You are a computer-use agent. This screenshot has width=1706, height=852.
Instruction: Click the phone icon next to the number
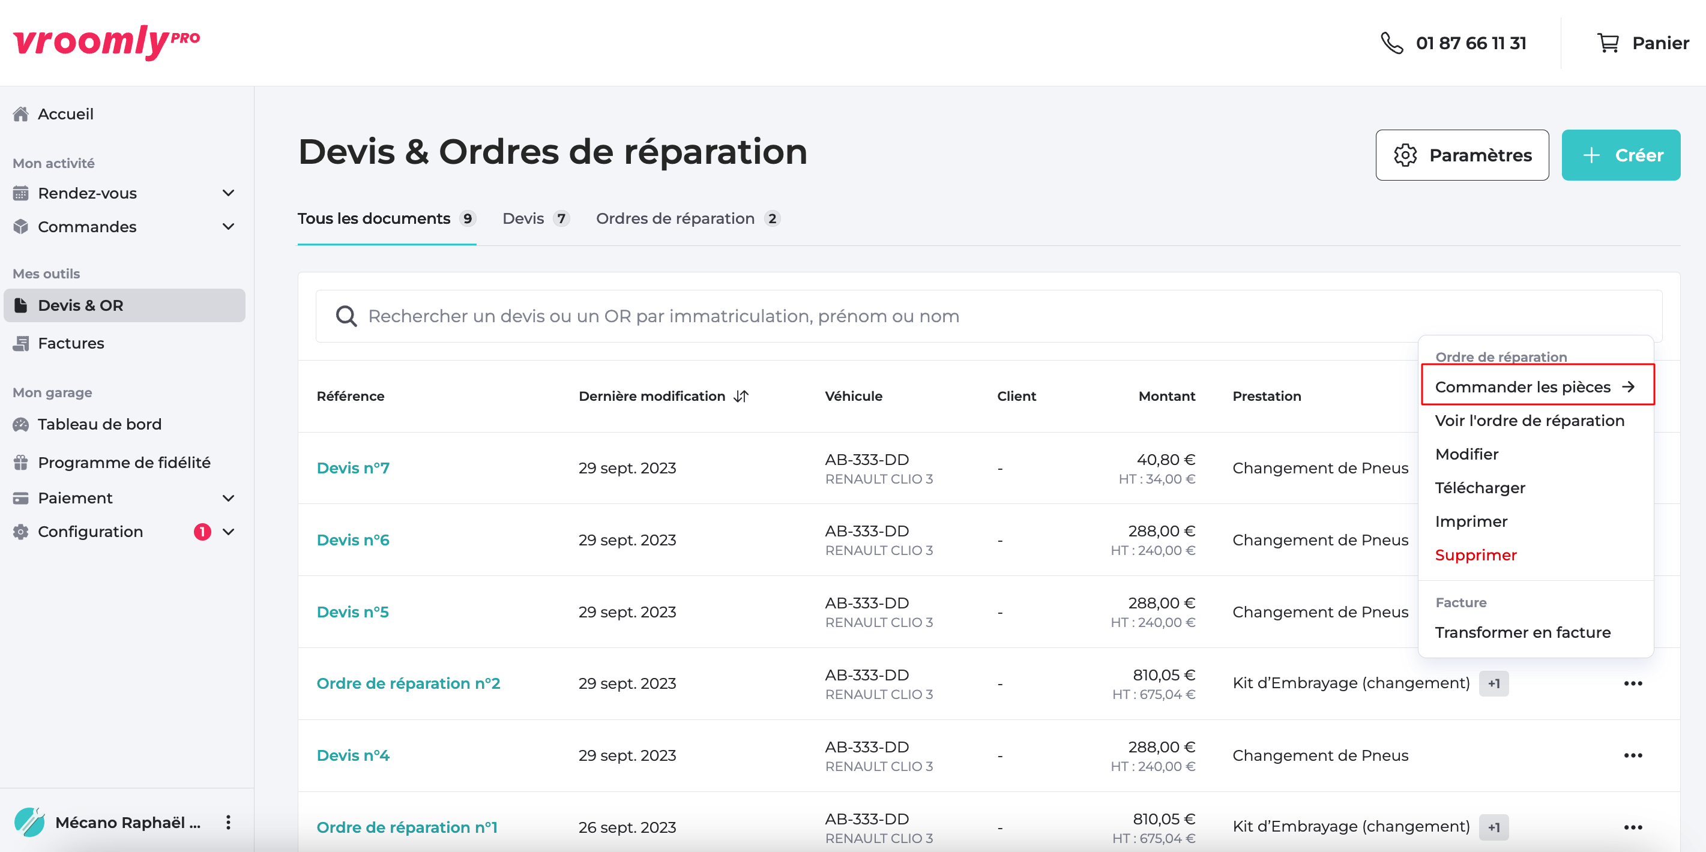pos(1391,43)
